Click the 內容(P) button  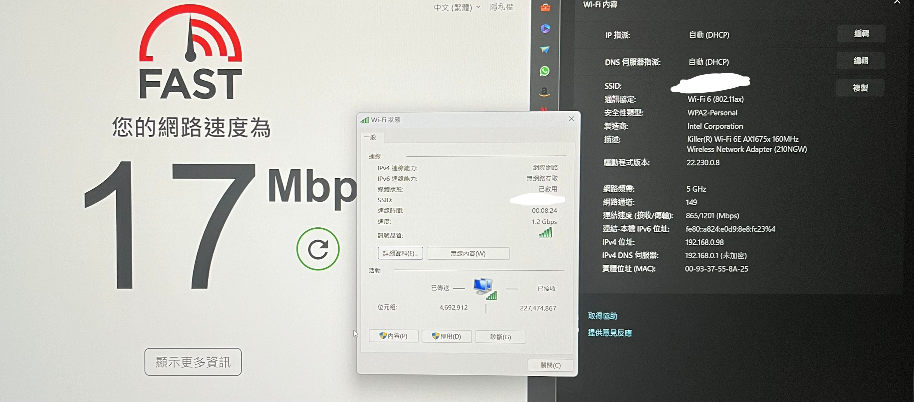click(393, 336)
